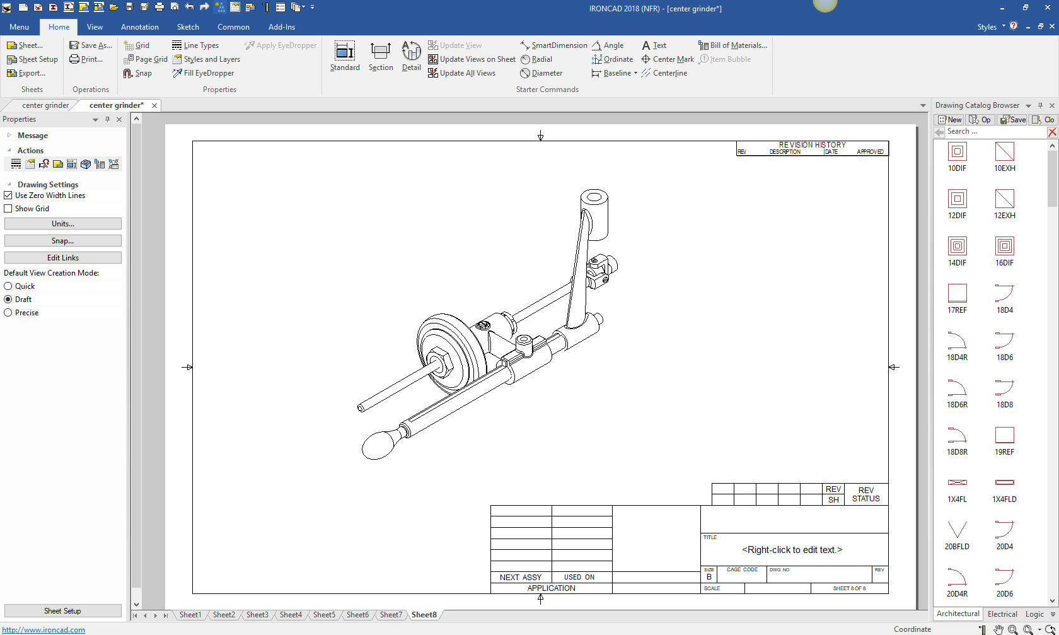Click in the catalog Search field
This screenshot has height=635, width=1059.
(x=995, y=132)
